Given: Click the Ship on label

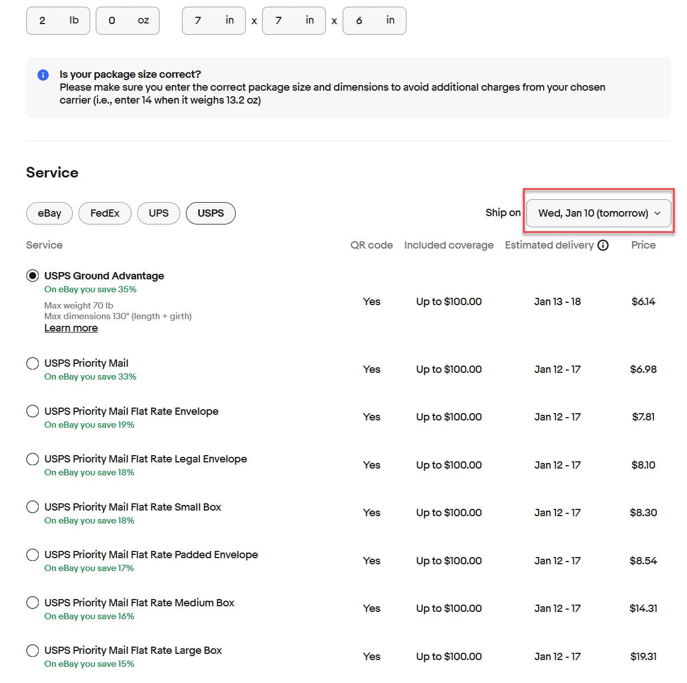Looking at the screenshot, I should 503,213.
